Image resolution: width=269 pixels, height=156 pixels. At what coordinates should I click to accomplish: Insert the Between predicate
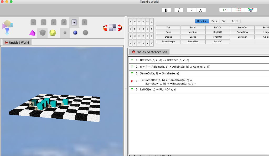[242, 37]
